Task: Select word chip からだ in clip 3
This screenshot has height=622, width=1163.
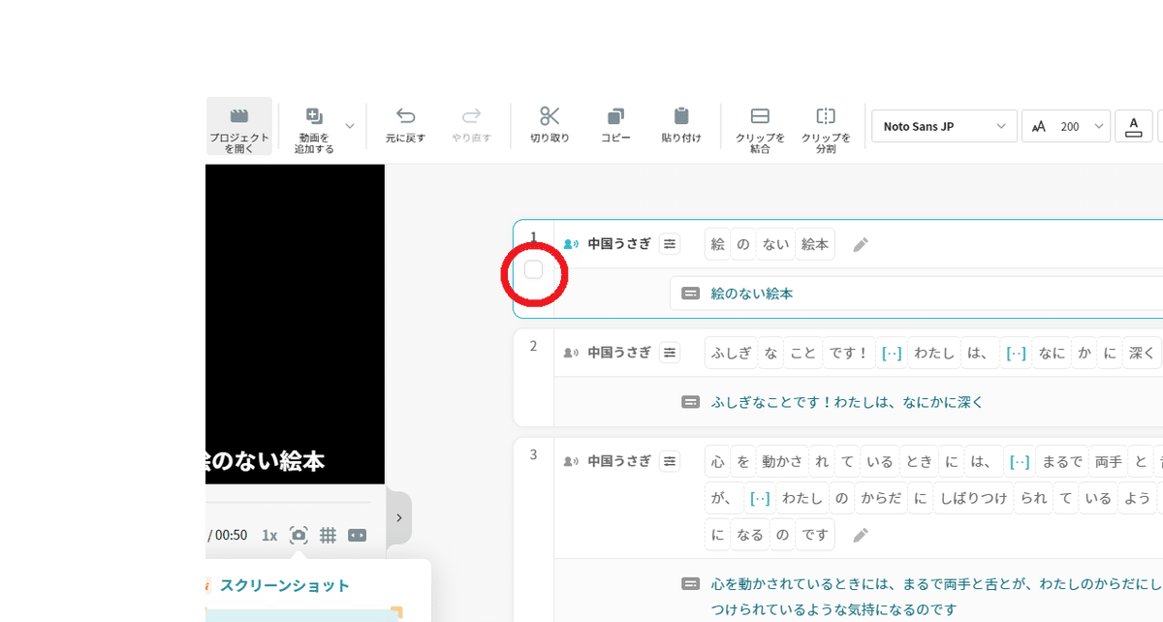Action: [x=881, y=498]
